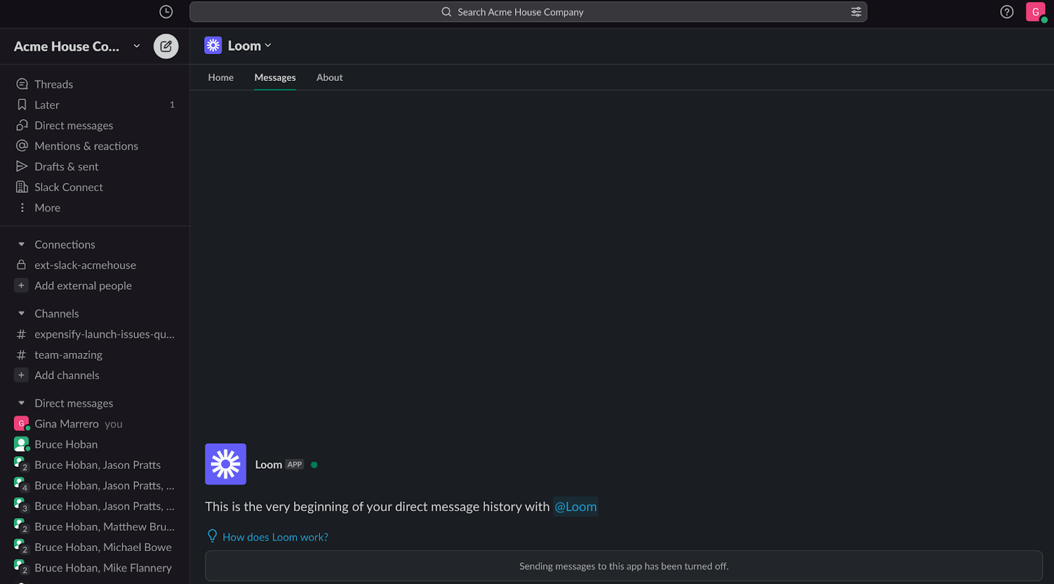Click group avatar for Bruce Hoban, Michael Bowe
1054x584 pixels.
pos(22,547)
